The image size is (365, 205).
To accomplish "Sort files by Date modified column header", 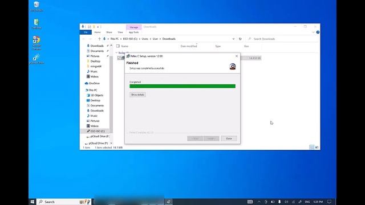I will pos(189,46).
